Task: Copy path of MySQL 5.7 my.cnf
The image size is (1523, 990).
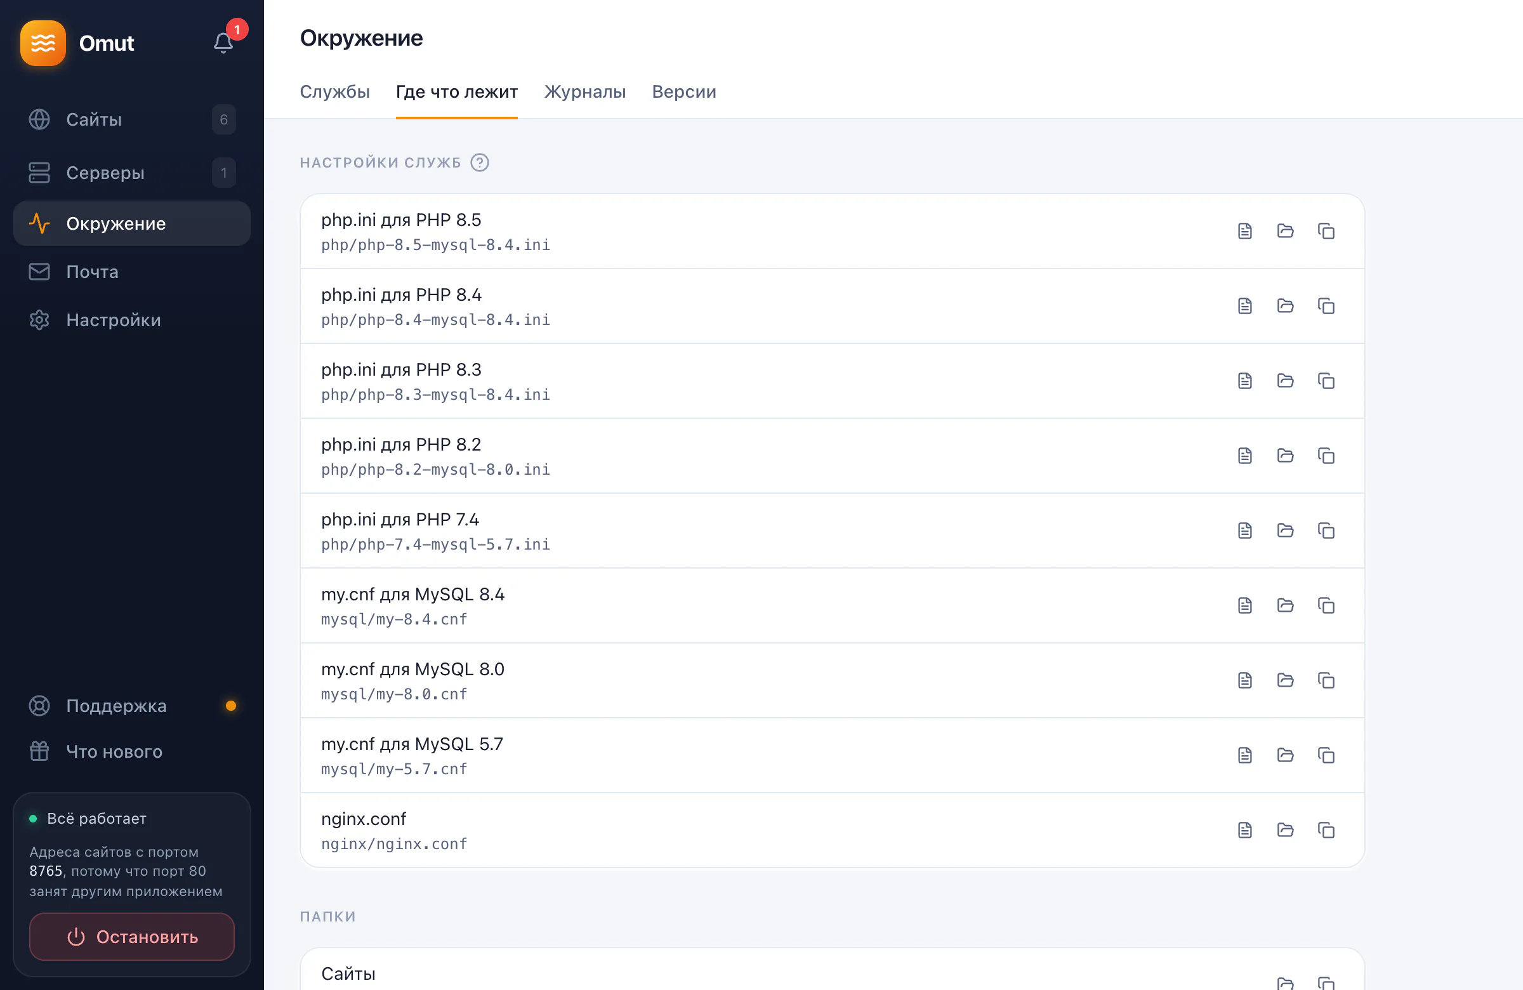Action: pyautogui.click(x=1326, y=755)
